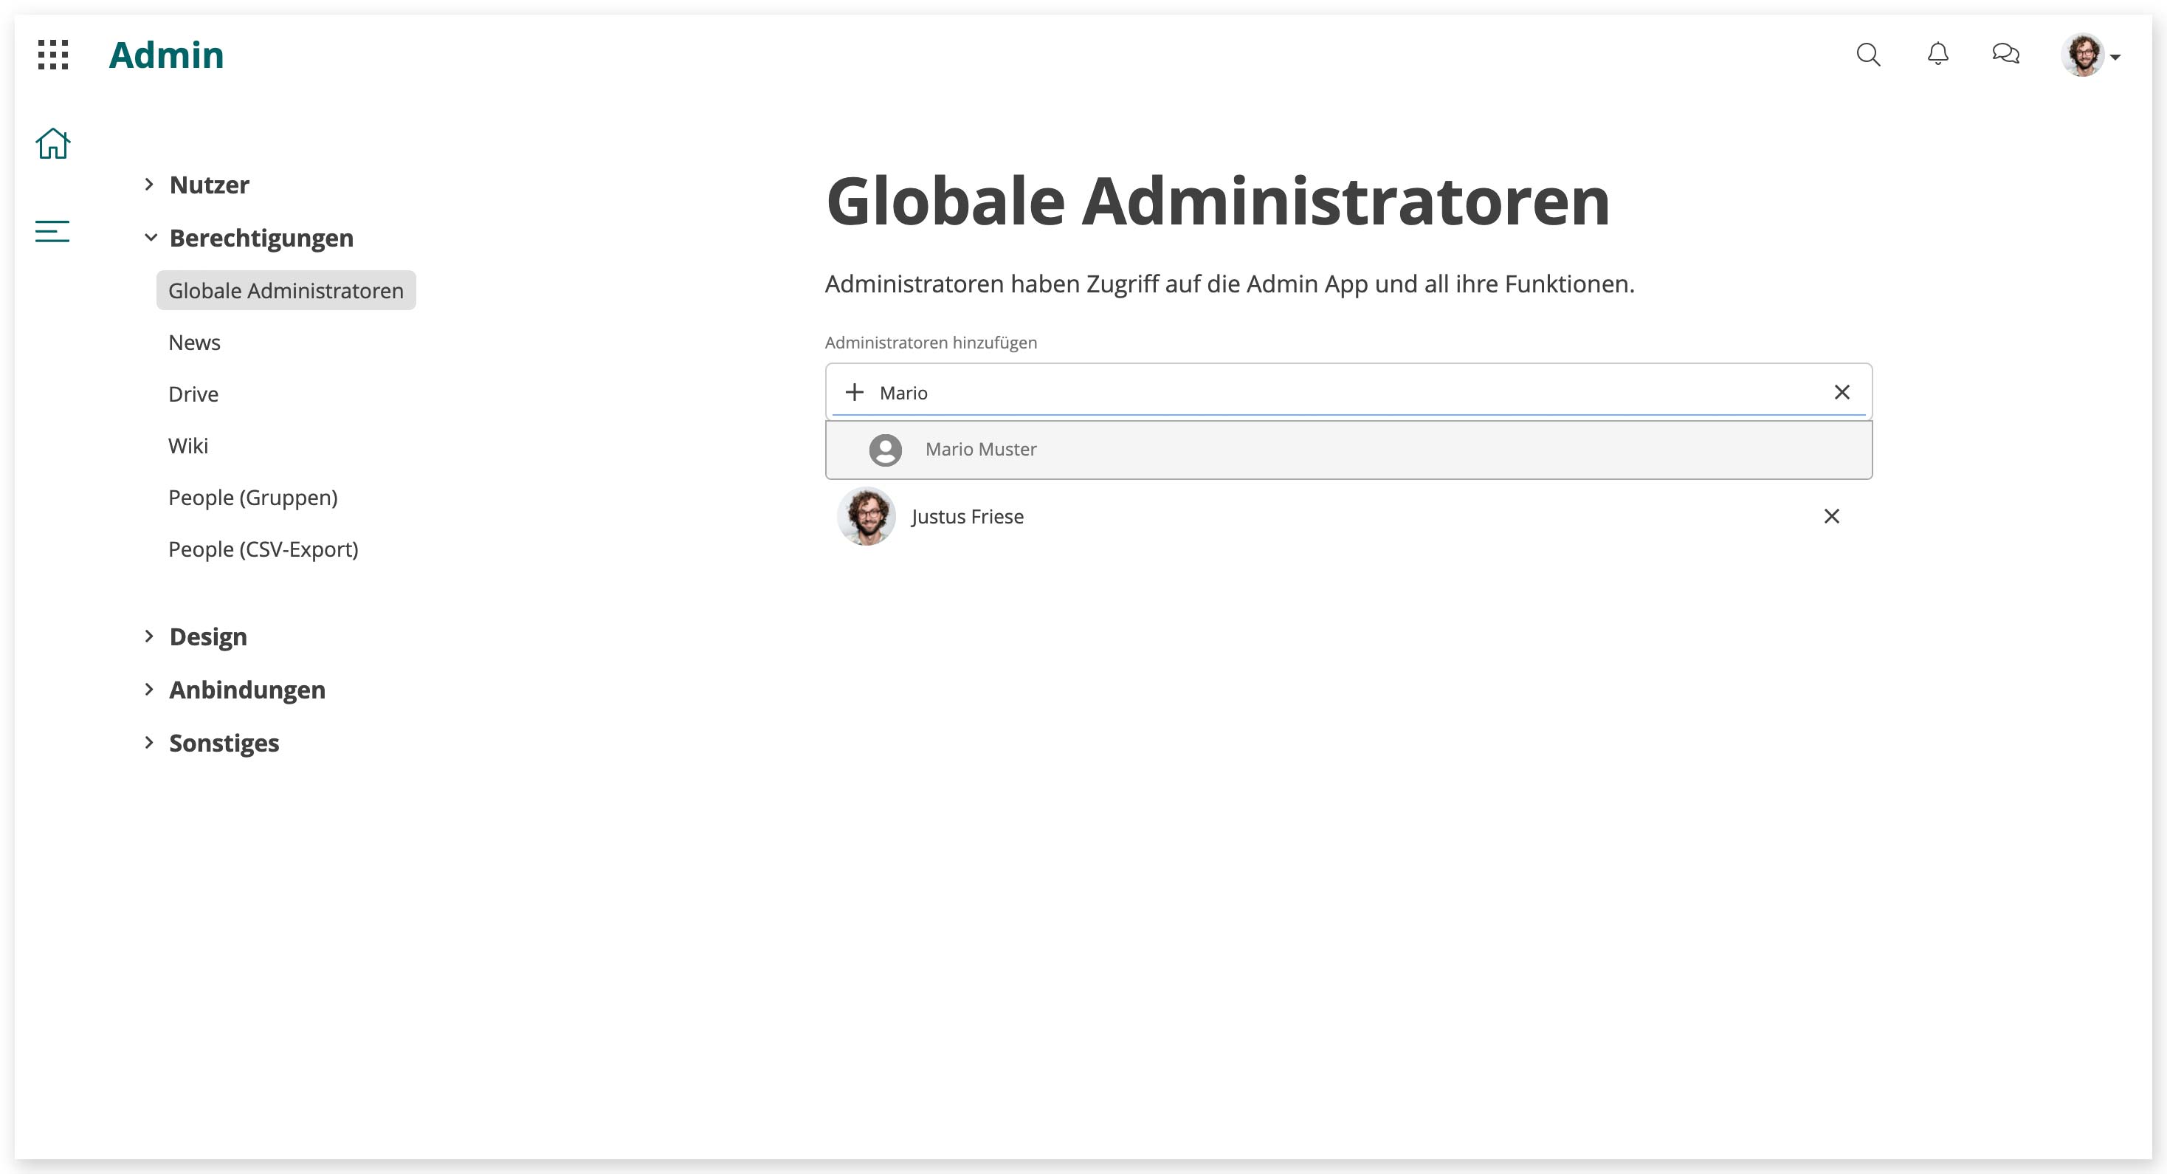Viewport: 2167px width, 1174px height.
Task: Clear the Mario search text
Action: click(1842, 392)
